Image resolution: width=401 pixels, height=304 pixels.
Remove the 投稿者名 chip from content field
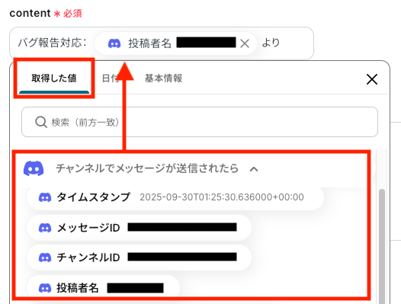tap(245, 43)
